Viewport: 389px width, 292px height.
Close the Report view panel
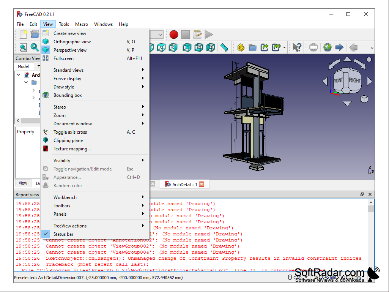(x=370, y=194)
